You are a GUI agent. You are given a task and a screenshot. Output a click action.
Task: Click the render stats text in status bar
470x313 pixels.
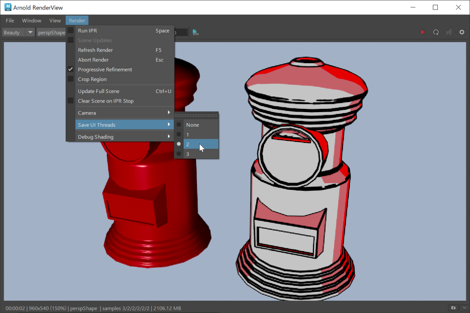(93, 308)
